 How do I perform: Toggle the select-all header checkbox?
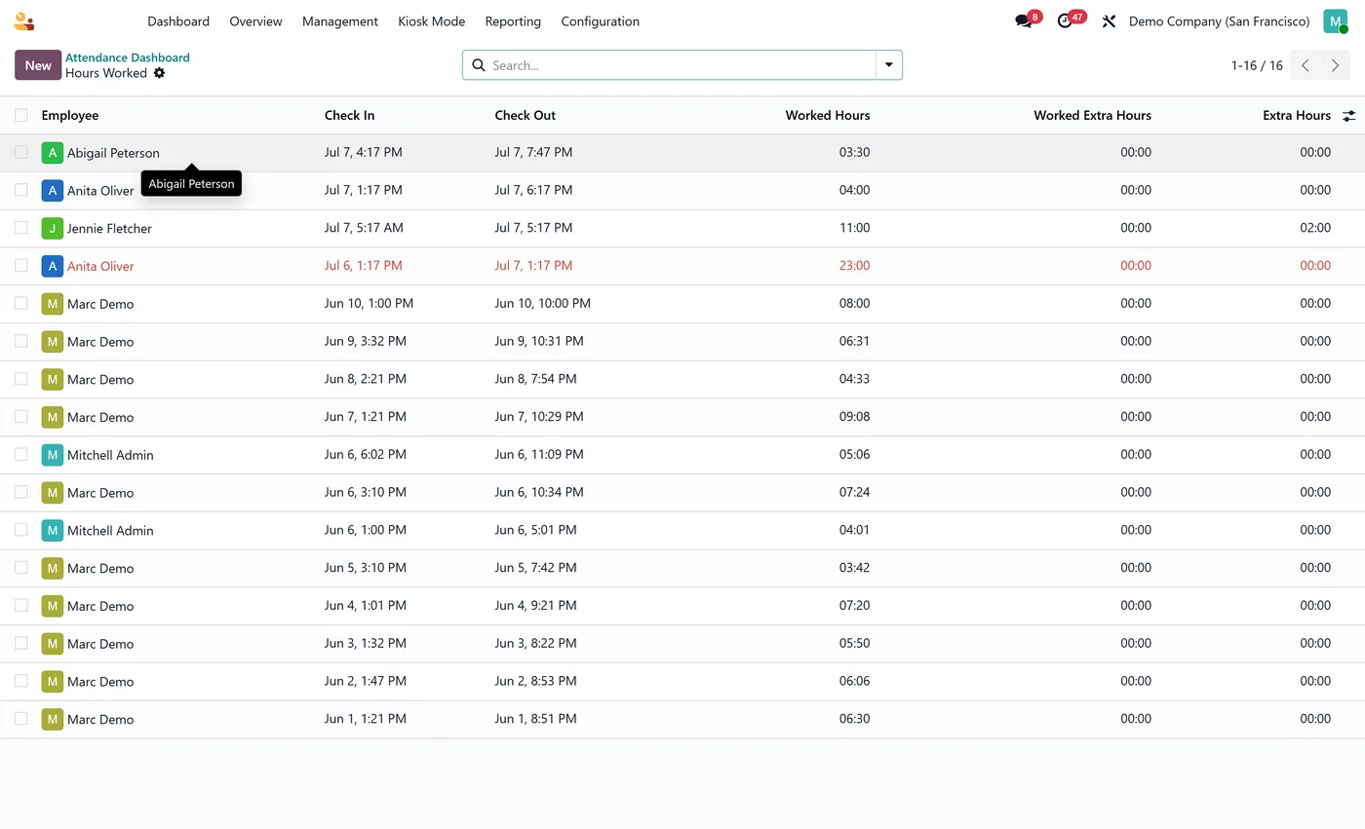pyautogui.click(x=21, y=115)
